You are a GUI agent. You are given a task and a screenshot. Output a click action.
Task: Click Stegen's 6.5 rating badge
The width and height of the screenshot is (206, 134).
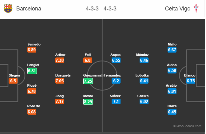coord(13,81)
